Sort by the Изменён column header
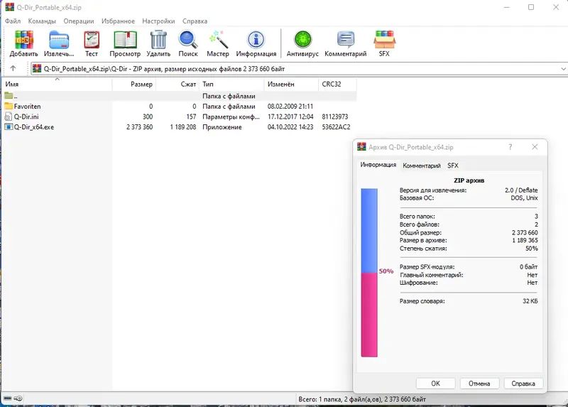The image size is (568, 407). pos(292,84)
